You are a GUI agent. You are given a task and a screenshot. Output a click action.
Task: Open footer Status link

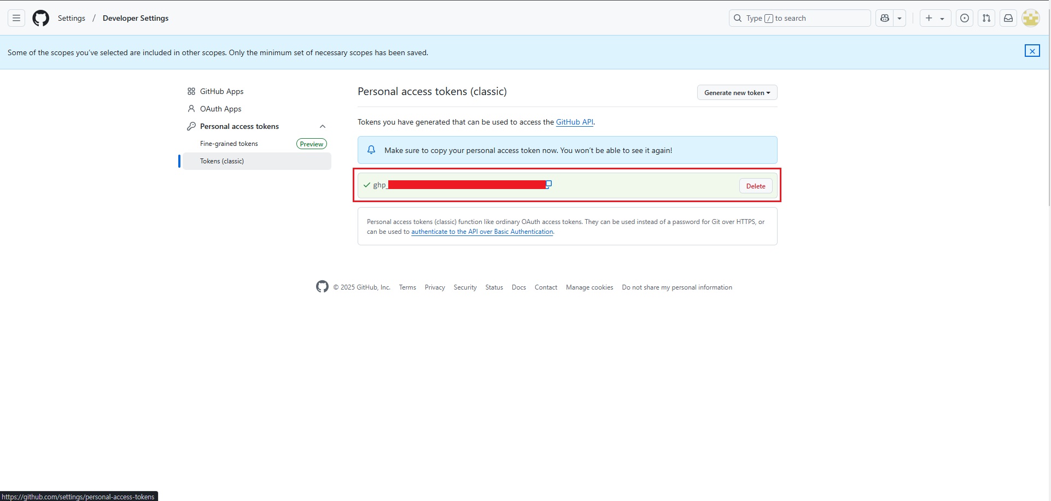click(494, 287)
